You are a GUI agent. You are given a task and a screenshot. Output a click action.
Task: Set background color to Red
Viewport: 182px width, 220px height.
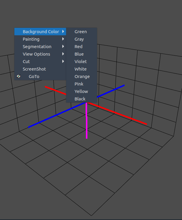(x=81, y=47)
